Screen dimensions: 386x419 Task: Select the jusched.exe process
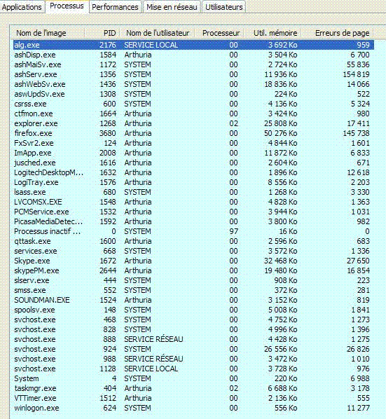coord(193,163)
